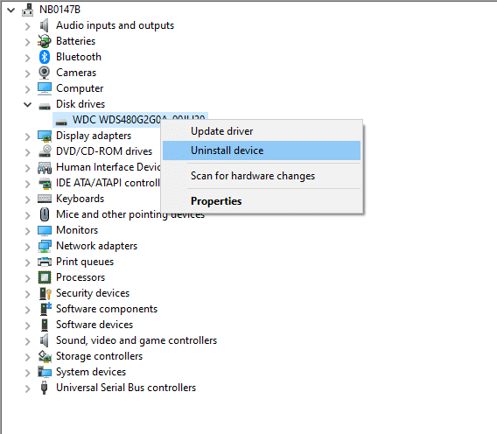Screen dimensions: 497x434
Task: Click the Universal Serial Bus controllers icon
Action: (45, 388)
